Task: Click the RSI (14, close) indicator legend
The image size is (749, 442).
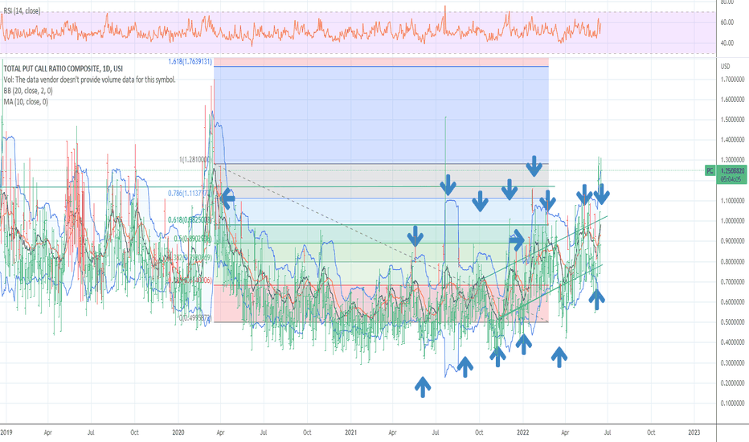Action: [22, 11]
